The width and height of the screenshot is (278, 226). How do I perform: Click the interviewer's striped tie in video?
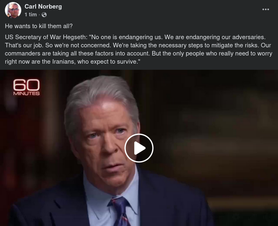(121, 211)
